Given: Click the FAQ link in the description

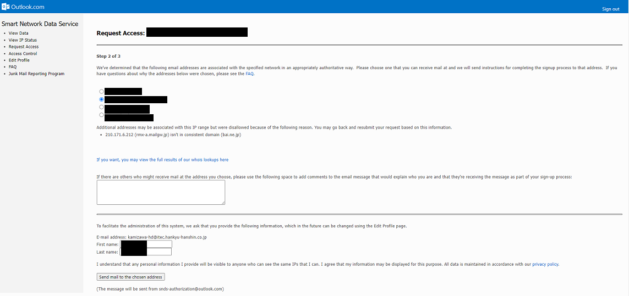Looking at the screenshot, I should pos(249,74).
